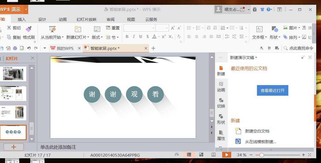Screen dimensions: 321x163
Task: Open the 动画 side panel icon
Action: click(221, 87)
